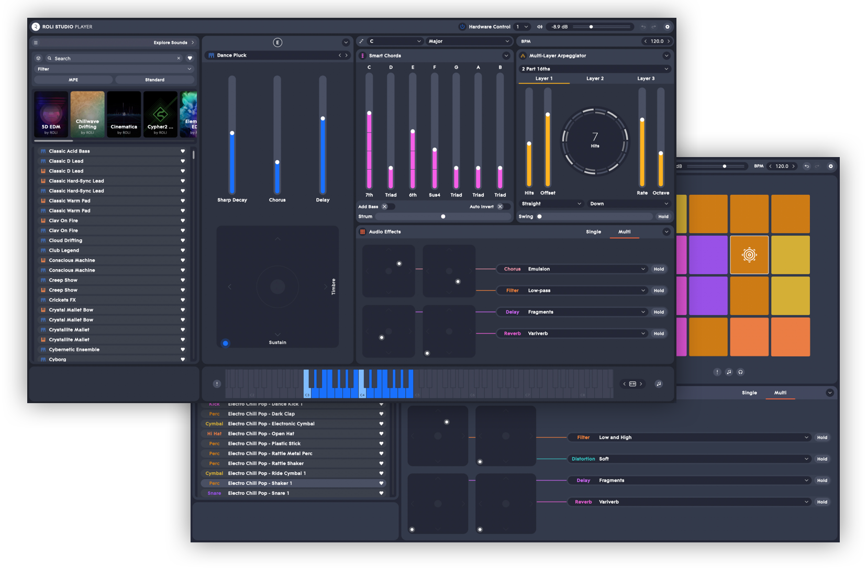Open the 2 Part 16ths pattern dropdown

(595, 69)
